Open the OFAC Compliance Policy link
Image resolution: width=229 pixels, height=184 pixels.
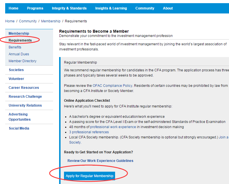[112, 85]
